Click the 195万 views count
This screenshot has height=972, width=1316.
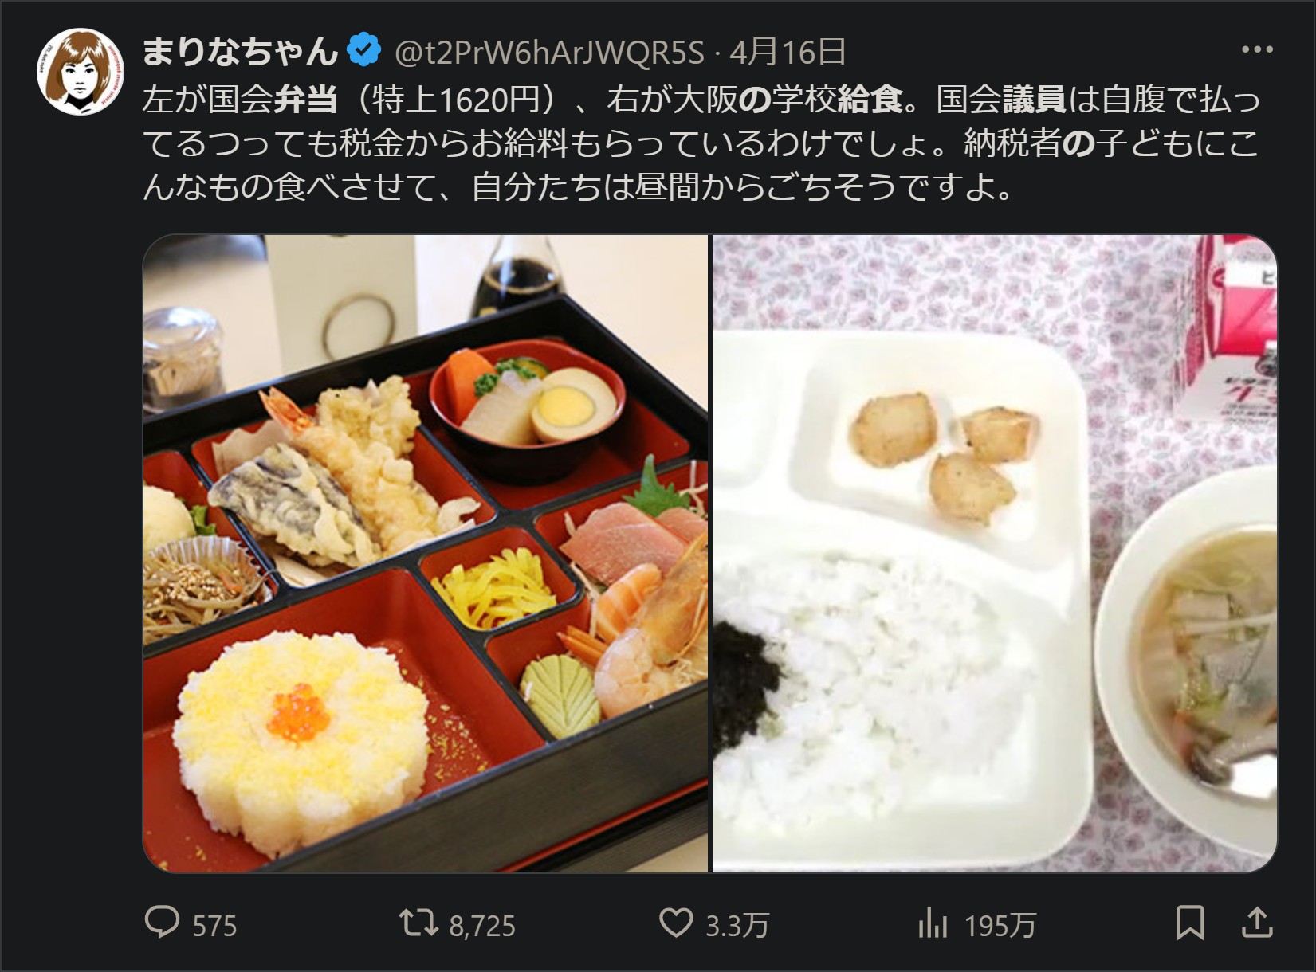click(1000, 926)
